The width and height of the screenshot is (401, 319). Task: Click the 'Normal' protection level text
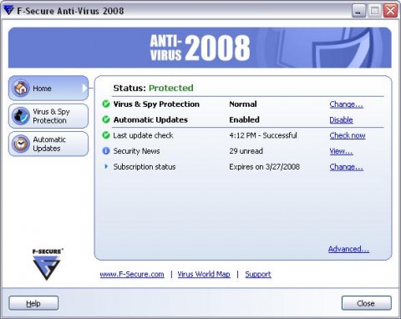tap(243, 104)
